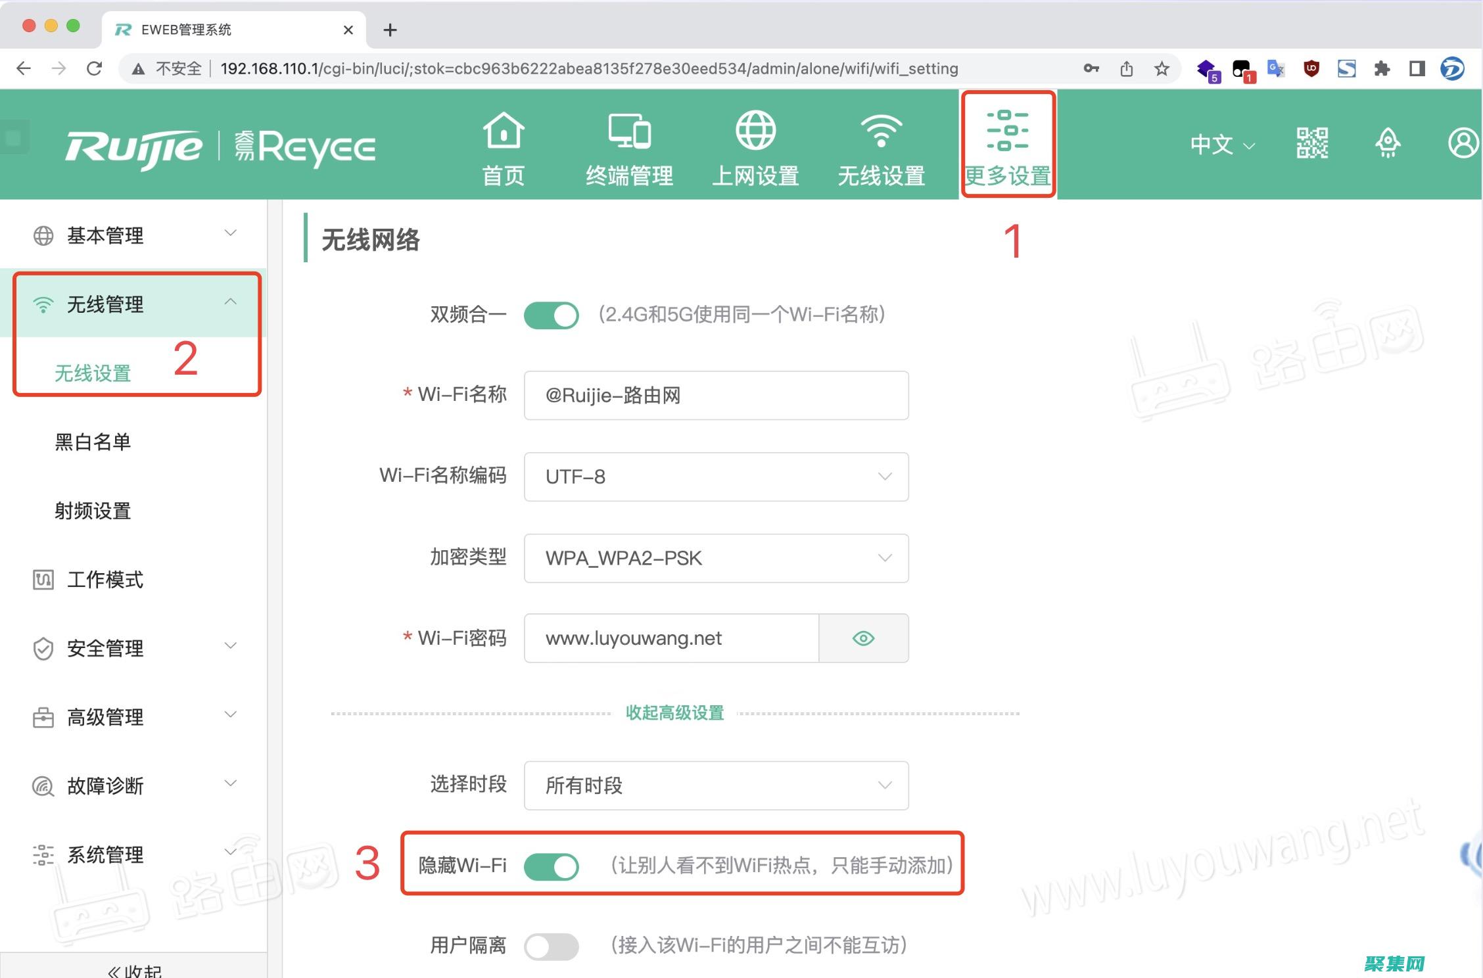This screenshot has width=1483, height=978.
Task: Select the 终端管理 terminal management icon
Action: [630, 145]
